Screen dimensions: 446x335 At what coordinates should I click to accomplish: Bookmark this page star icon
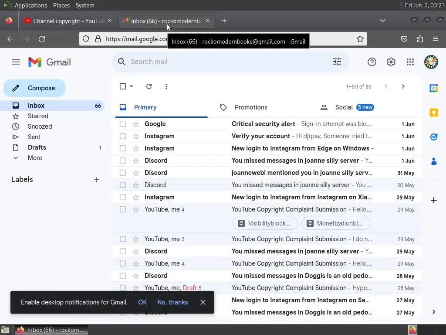coord(360,39)
